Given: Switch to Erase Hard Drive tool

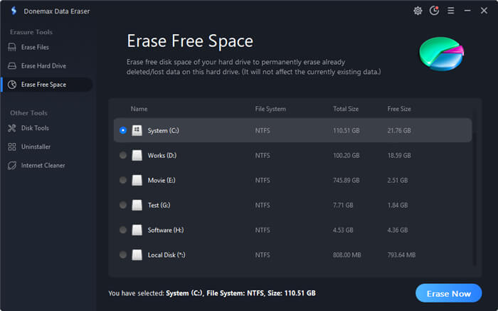Looking at the screenshot, I should pos(44,65).
